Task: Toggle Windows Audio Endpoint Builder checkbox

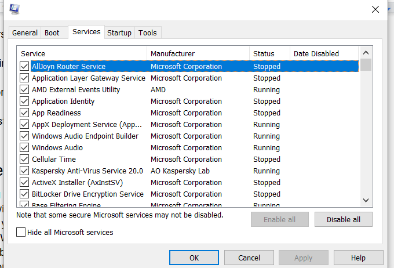Action: 24,136
